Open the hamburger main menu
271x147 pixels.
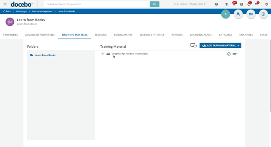5,4
